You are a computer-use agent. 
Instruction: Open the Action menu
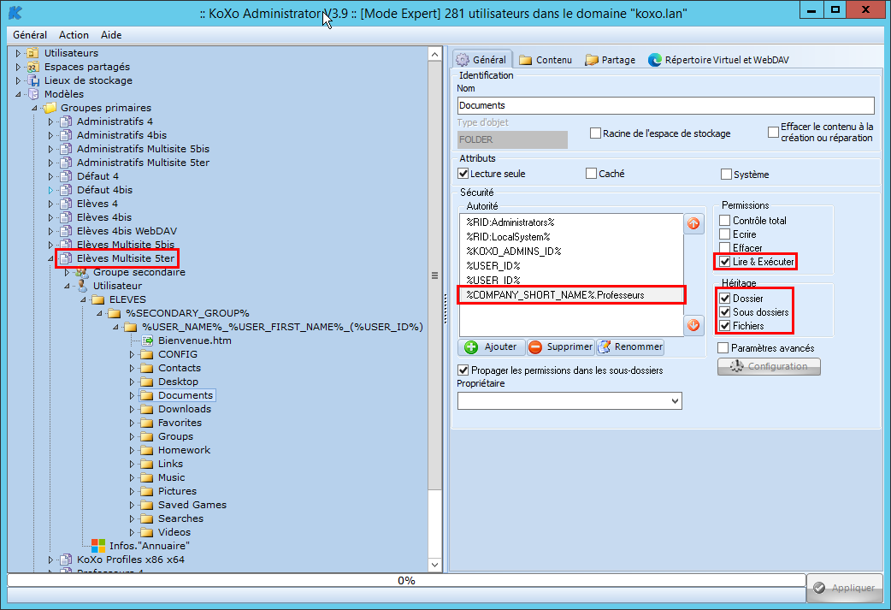tap(74, 35)
